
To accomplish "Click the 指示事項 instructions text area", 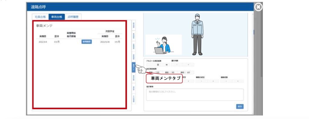I will click(195, 94).
